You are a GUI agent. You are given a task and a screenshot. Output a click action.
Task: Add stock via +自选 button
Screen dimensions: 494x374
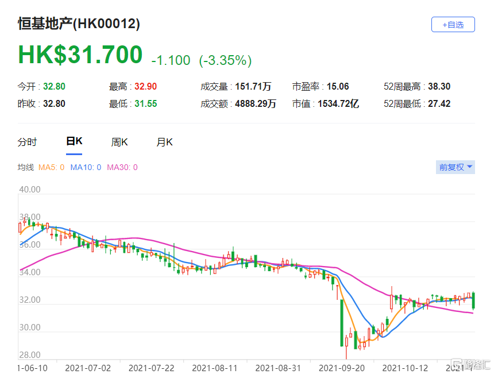click(x=453, y=25)
